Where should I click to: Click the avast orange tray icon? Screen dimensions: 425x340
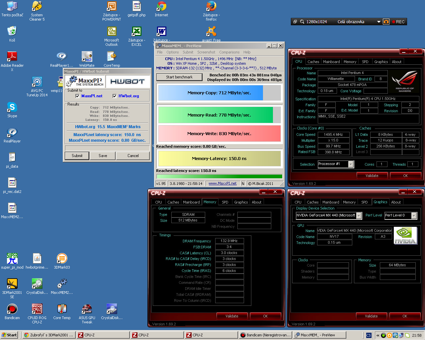pos(389,335)
